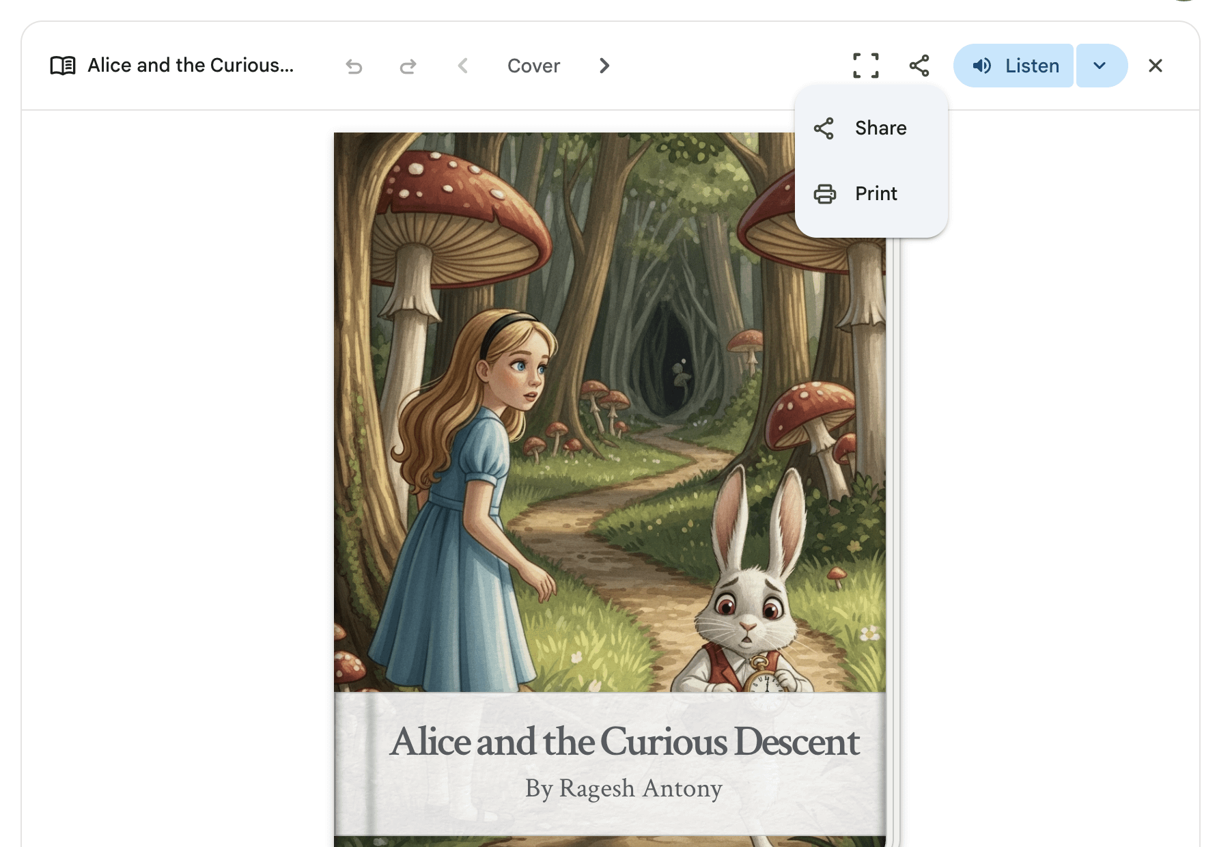1217x847 pixels.
Task: Close the storybook viewer
Action: (x=1156, y=66)
